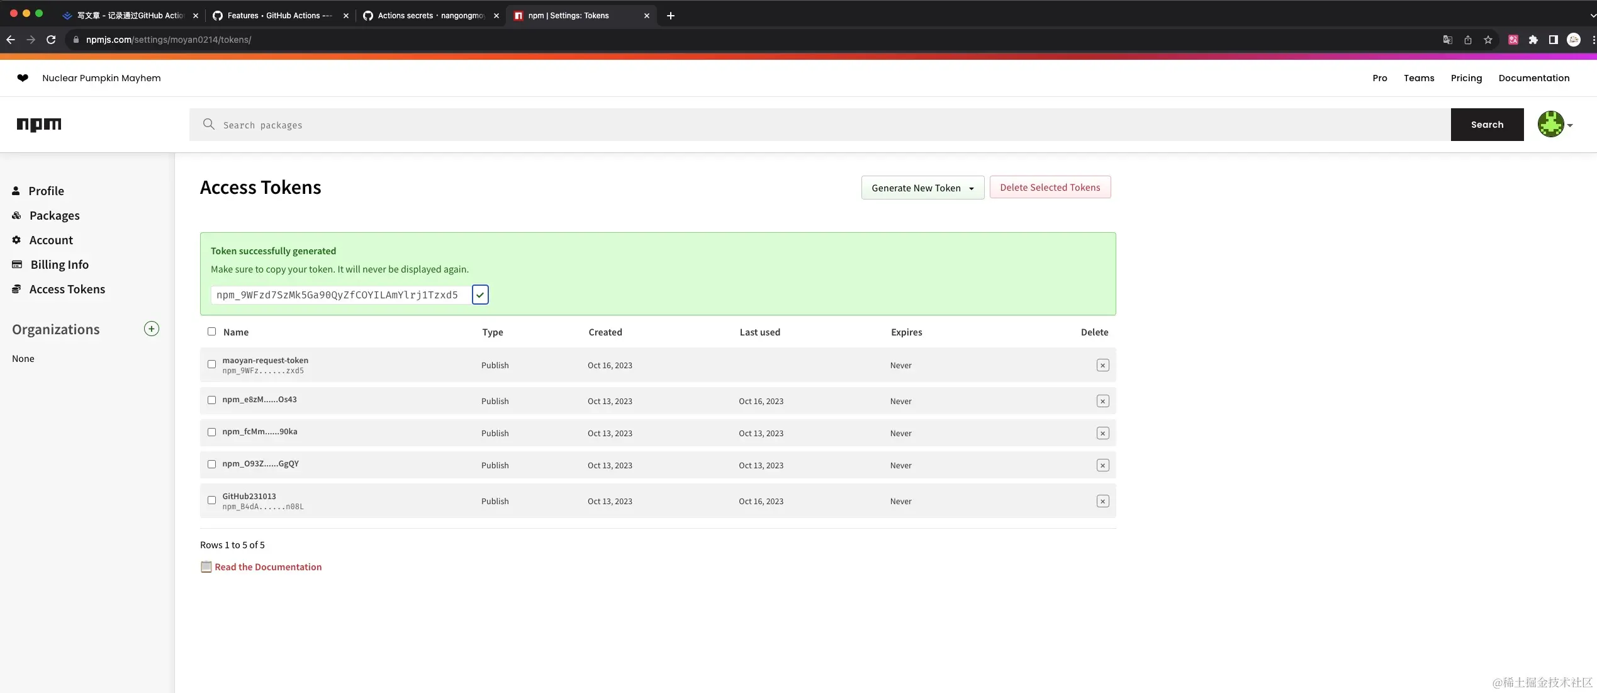Open browser extensions puzzle icon

[x=1533, y=40]
